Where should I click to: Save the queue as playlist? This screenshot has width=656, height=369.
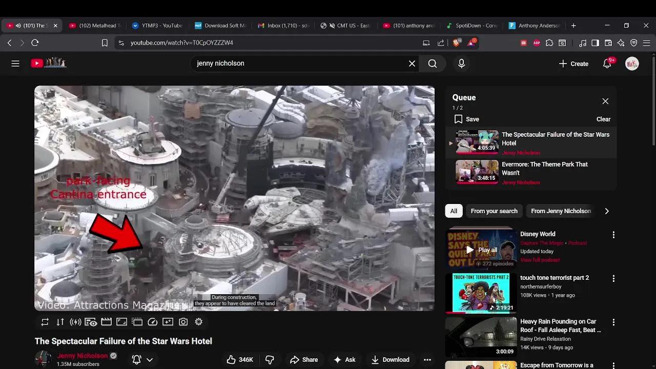point(467,119)
